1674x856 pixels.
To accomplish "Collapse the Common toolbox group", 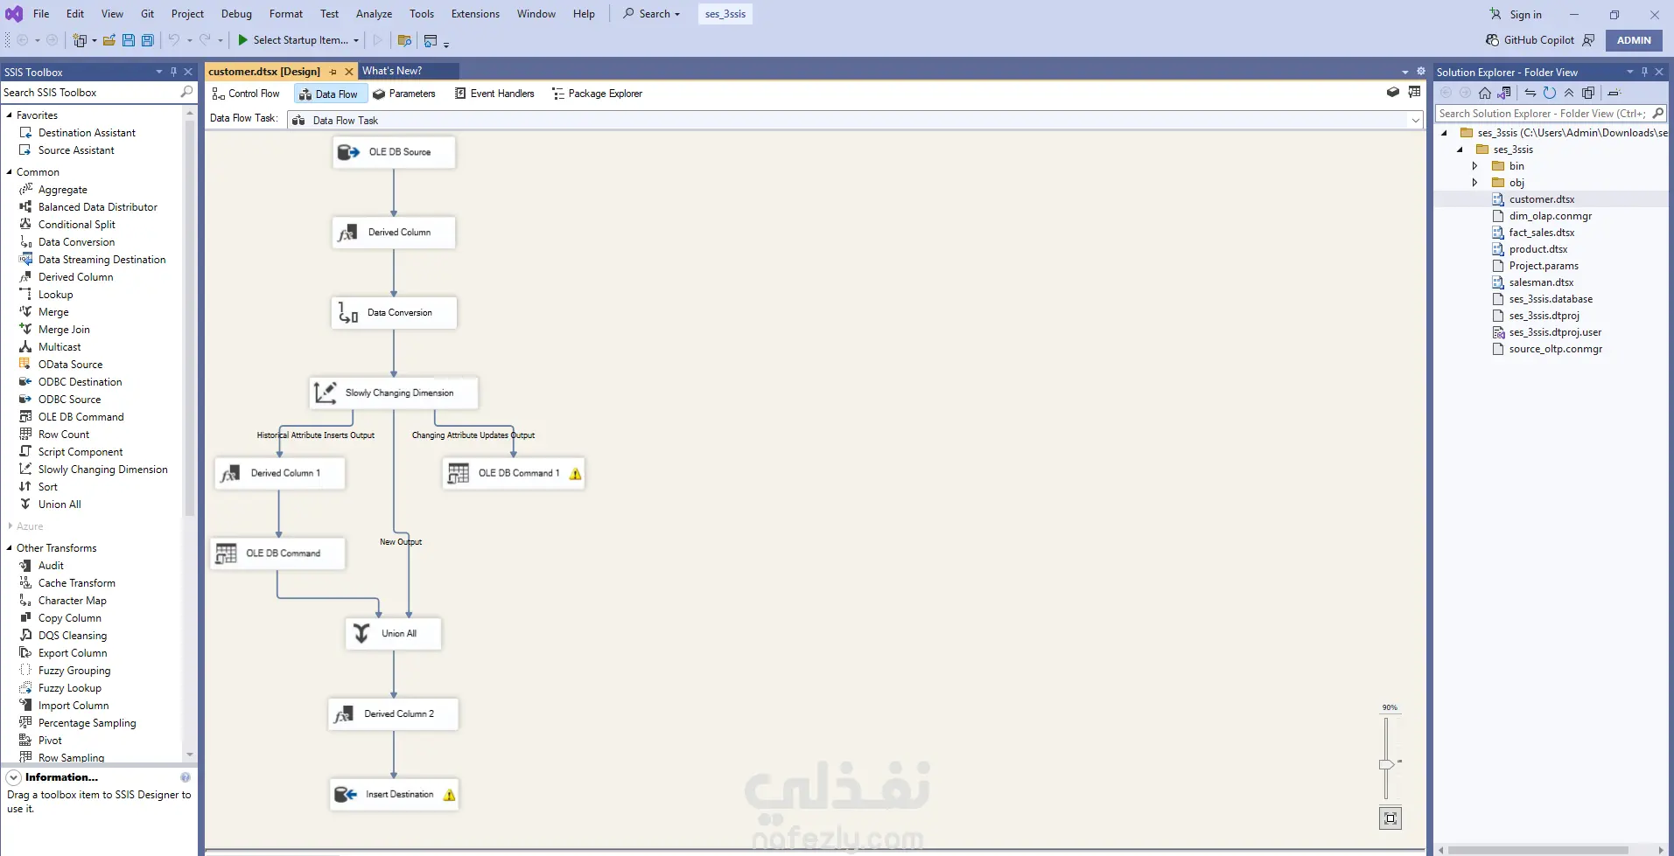I will pos(10,172).
